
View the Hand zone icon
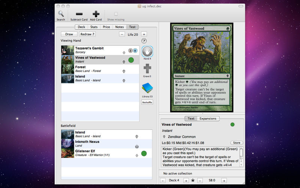point(147,52)
